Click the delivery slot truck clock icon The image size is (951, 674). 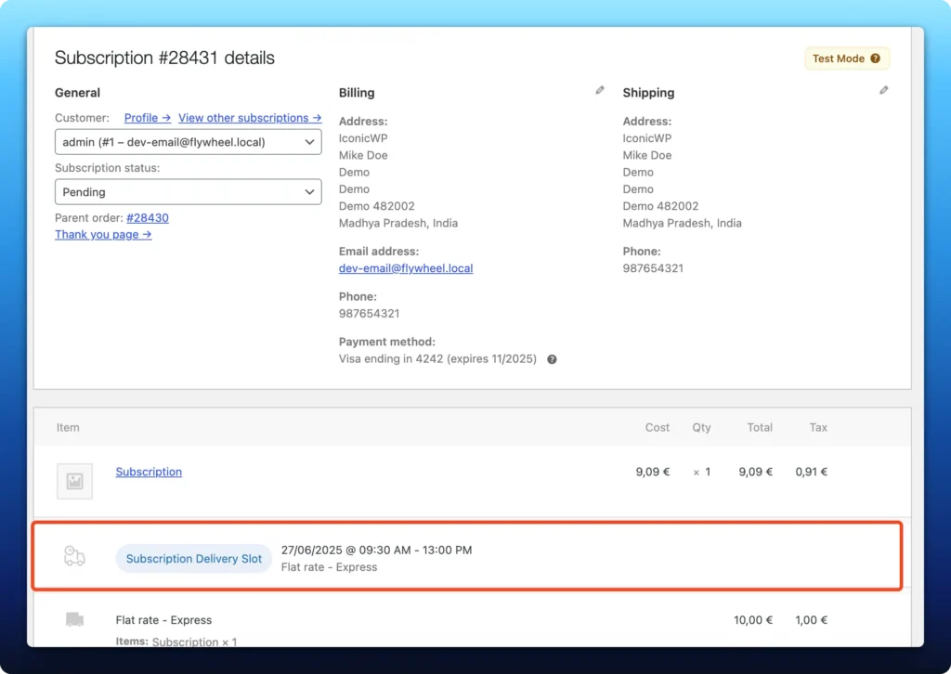click(74, 556)
